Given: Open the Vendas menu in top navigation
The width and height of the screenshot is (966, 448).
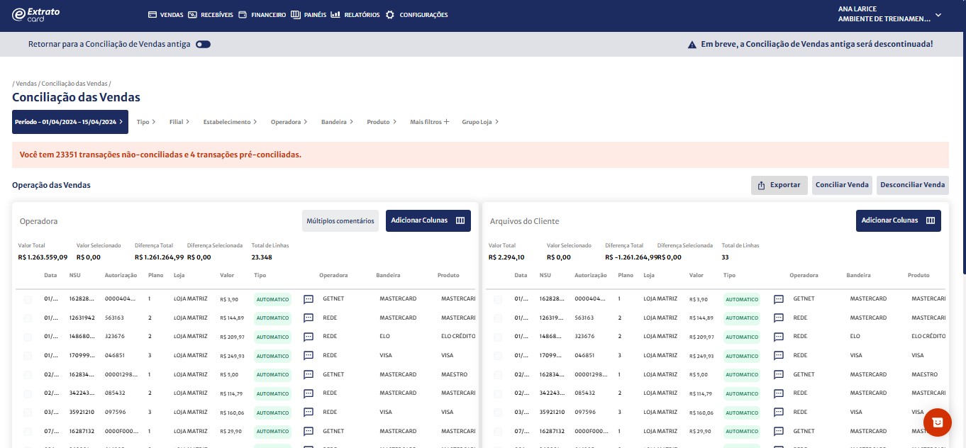Looking at the screenshot, I should [165, 15].
